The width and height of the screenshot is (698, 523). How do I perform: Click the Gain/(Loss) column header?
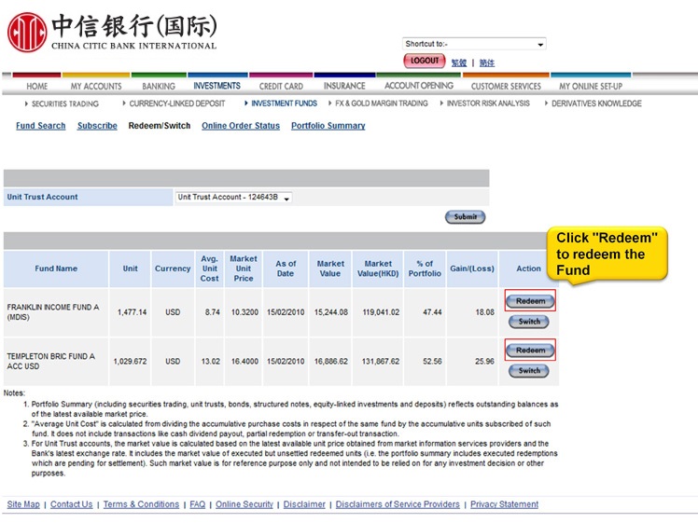(472, 268)
